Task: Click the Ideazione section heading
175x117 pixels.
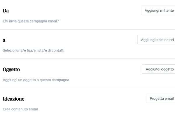Action: click(13, 99)
